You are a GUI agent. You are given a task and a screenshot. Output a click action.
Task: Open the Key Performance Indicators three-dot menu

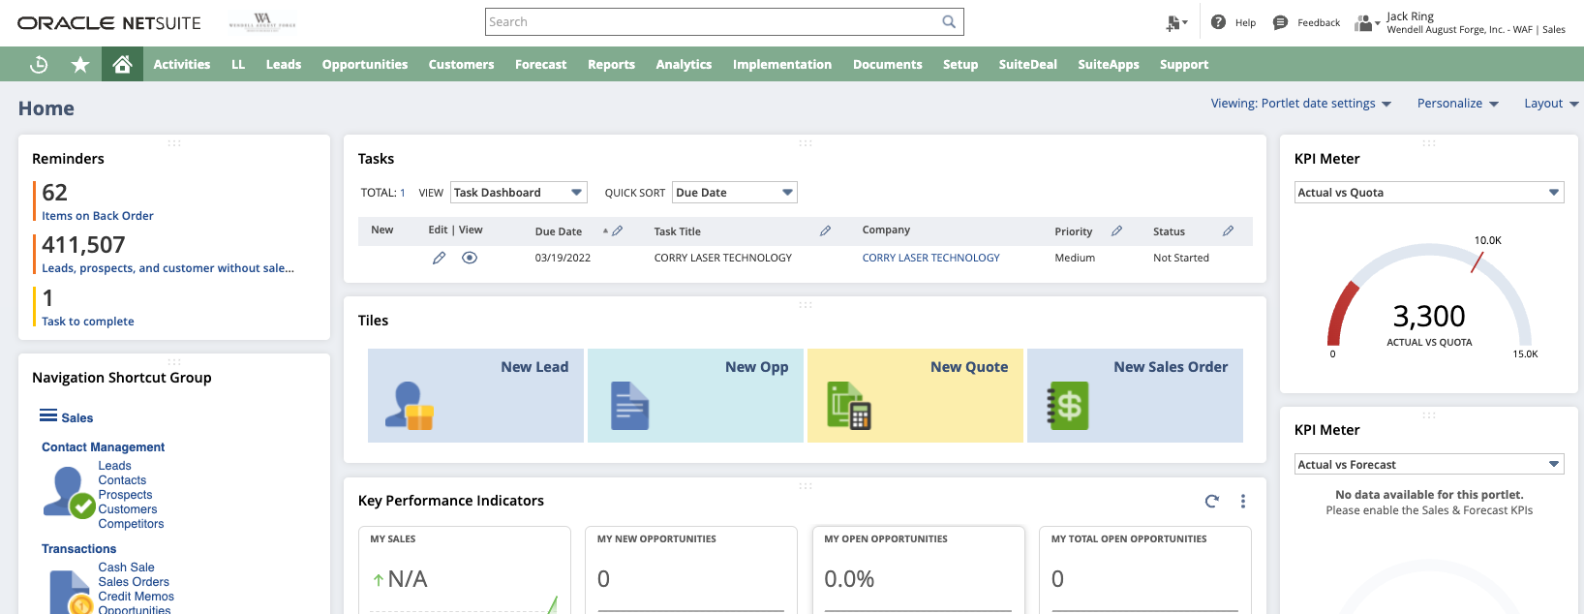tap(1243, 501)
